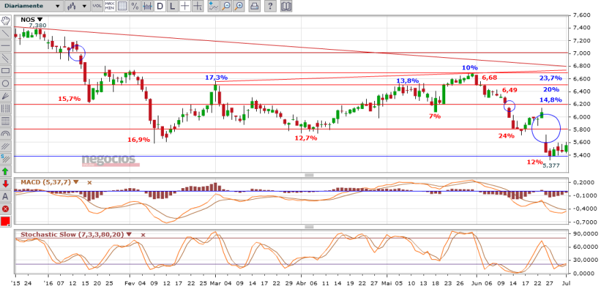Open the candlestick chart type dropdown
The height and width of the screenshot is (289, 601).
pos(77,6)
